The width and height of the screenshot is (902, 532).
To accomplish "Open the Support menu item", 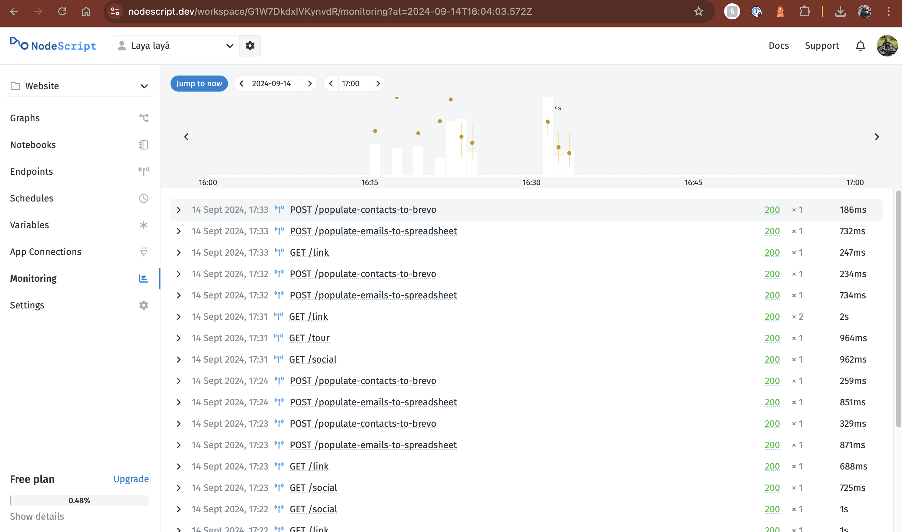I will pos(822,45).
